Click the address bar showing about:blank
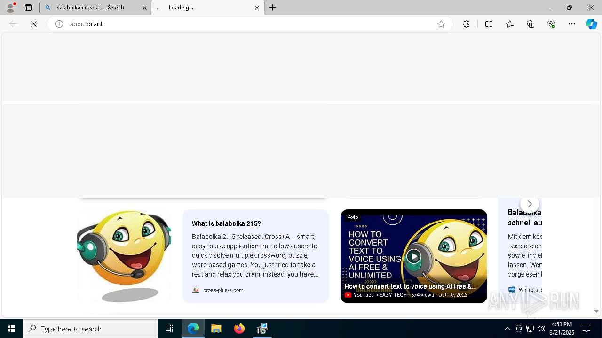The height and width of the screenshot is (338, 602). (249, 24)
